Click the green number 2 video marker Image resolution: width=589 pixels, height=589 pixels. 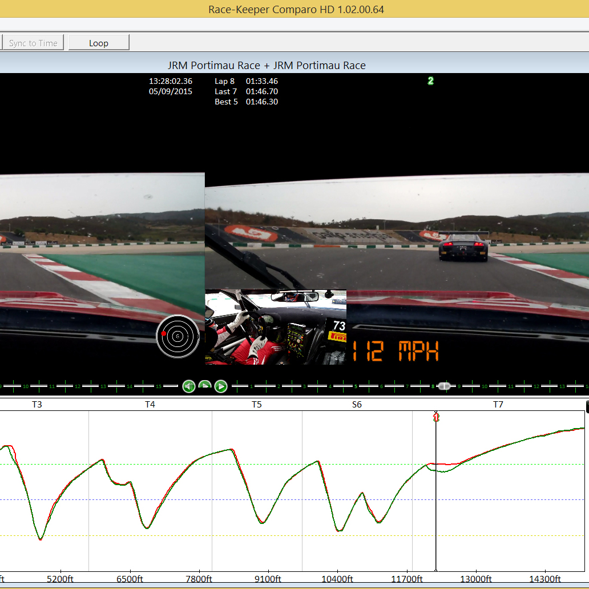430,81
